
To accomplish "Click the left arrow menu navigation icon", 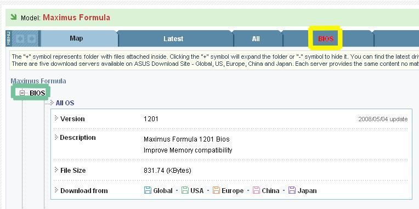I will 20,39.
